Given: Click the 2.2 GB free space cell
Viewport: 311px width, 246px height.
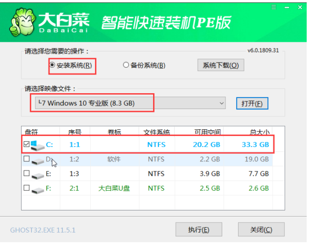Looking at the screenshot, I should [x=210, y=159].
